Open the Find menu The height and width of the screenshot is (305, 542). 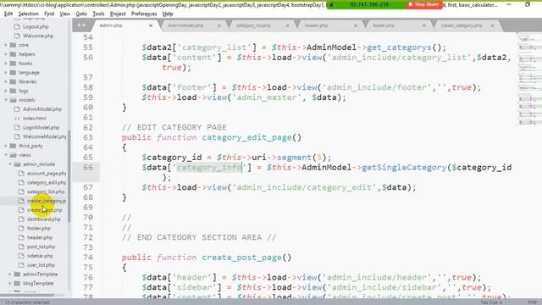point(49,14)
